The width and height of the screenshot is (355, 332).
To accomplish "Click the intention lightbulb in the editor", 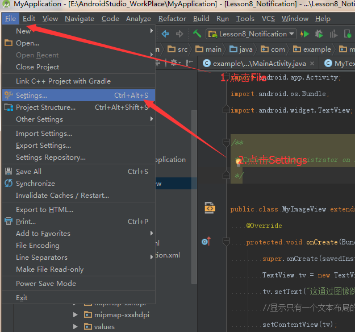I will (x=239, y=161).
